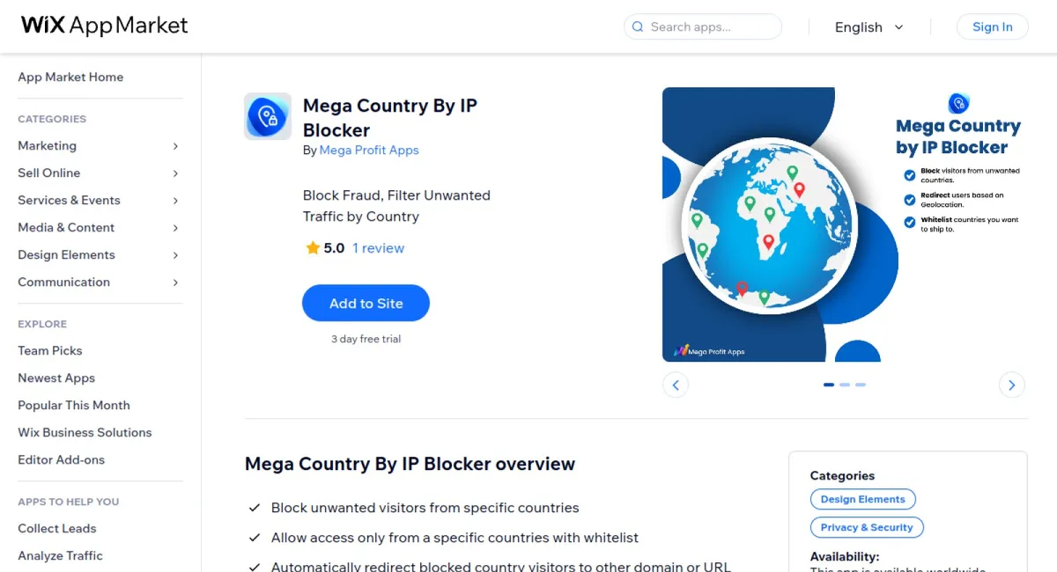Screen dimensions: 1057x572
Task: Click the Add to Site button
Action: coord(366,303)
